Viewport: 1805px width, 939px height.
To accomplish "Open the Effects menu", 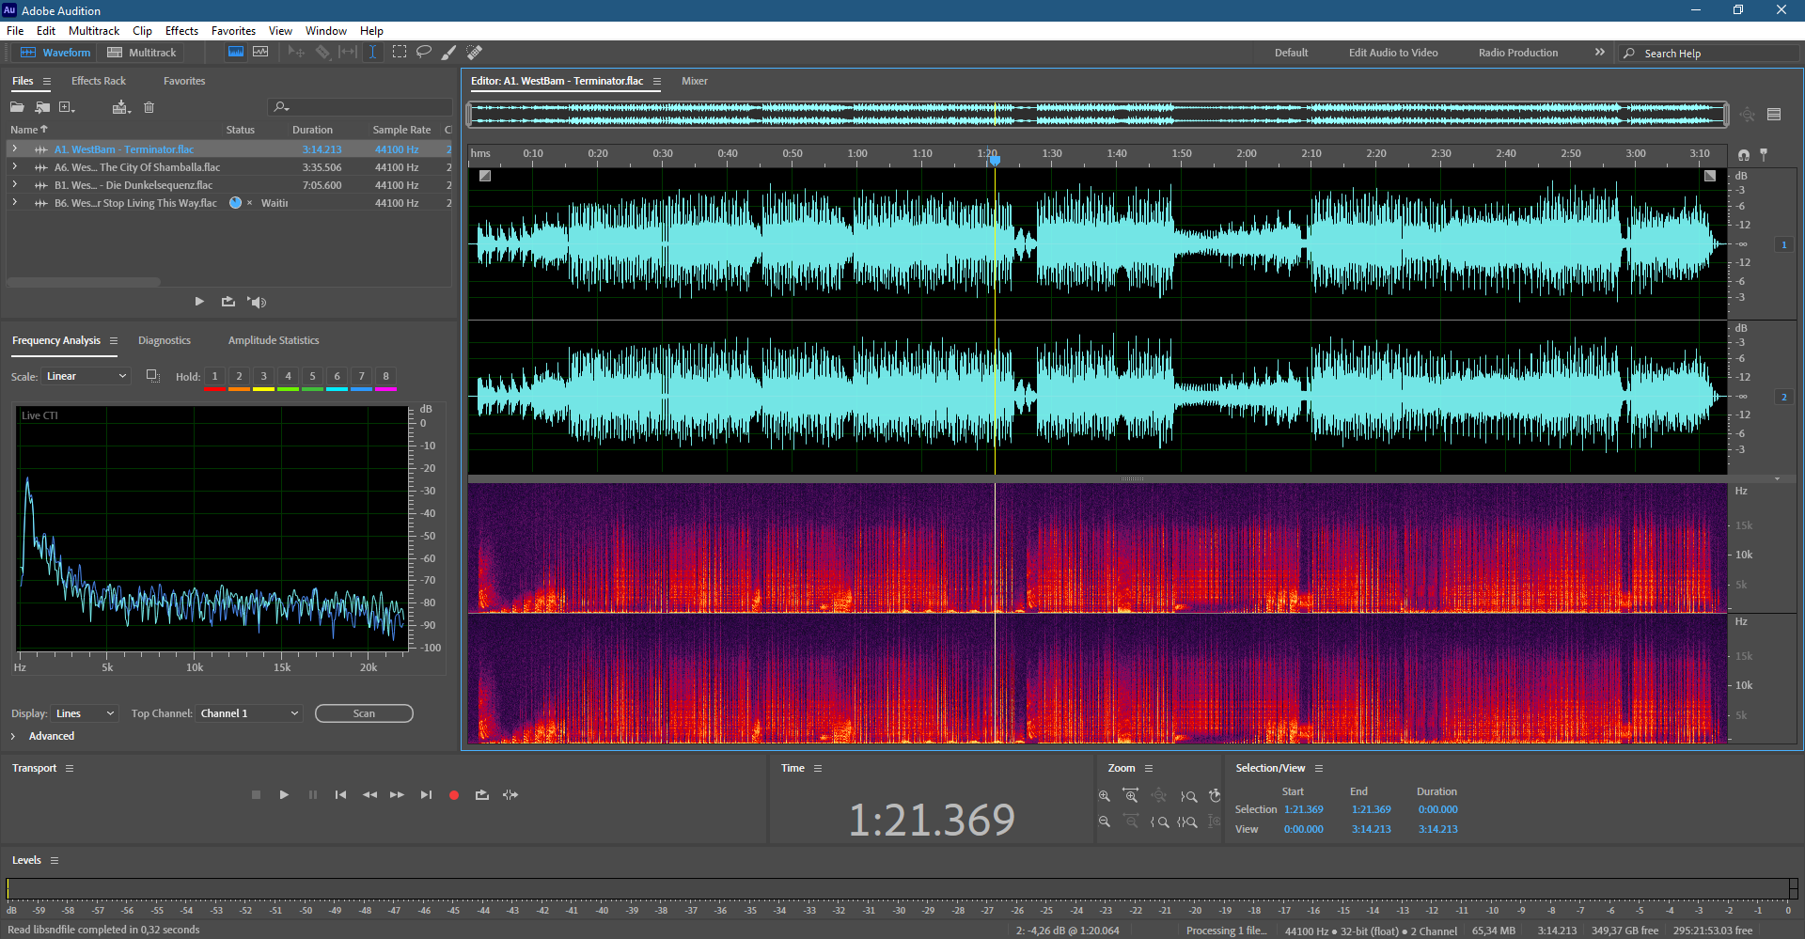I will click(181, 31).
